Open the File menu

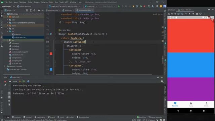tap(6, 2)
